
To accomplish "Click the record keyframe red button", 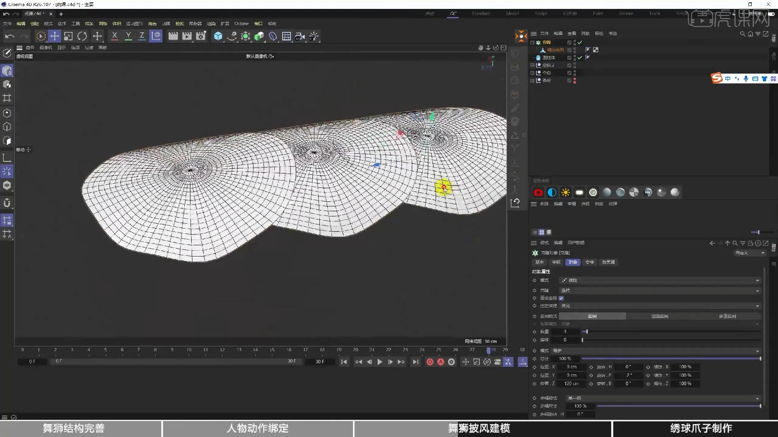I will click(x=430, y=362).
